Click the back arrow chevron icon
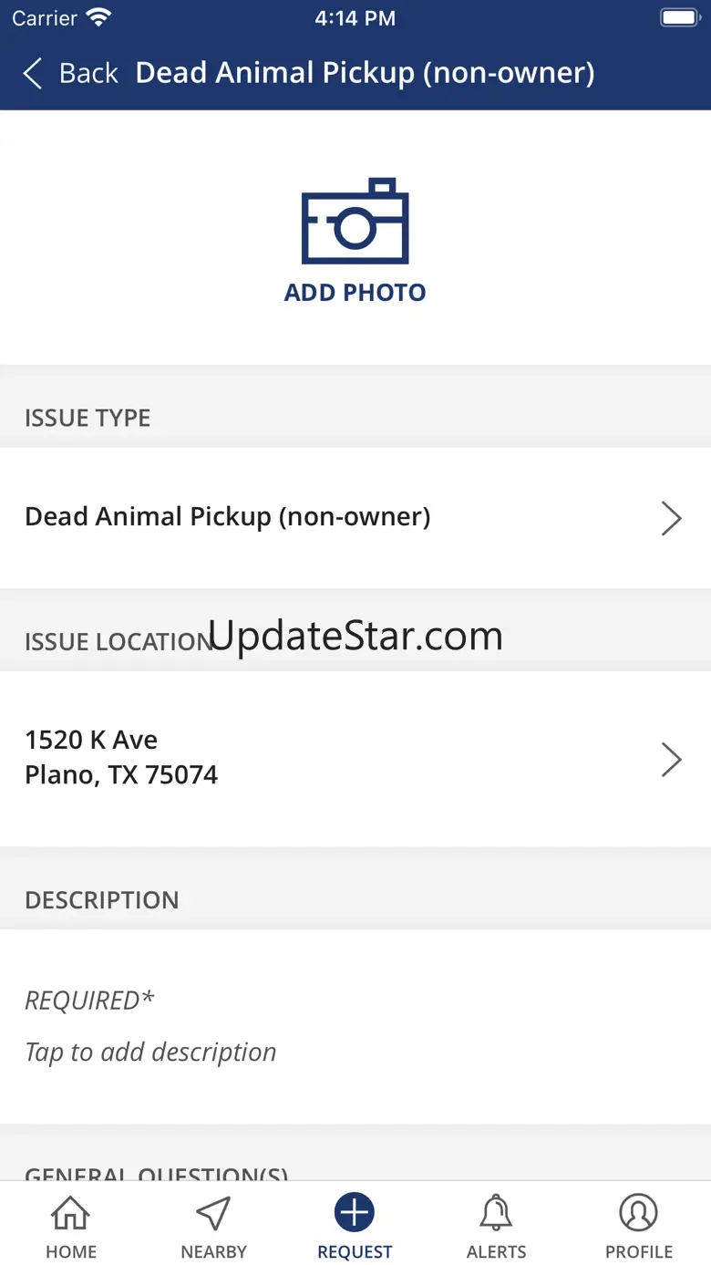The image size is (711, 1265). (x=33, y=73)
